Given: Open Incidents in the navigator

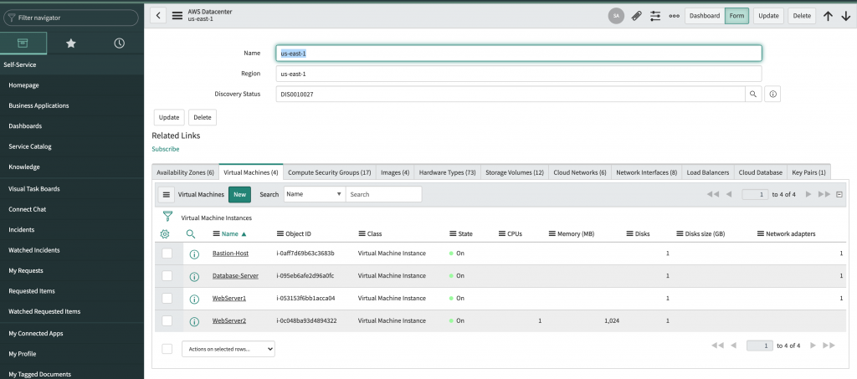Looking at the screenshot, I should tap(21, 230).
